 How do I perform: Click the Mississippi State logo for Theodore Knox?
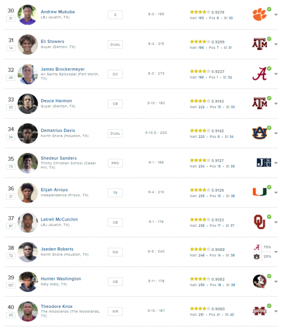click(259, 311)
